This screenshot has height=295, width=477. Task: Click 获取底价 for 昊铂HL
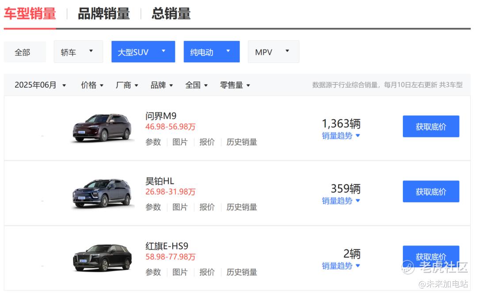431,191
